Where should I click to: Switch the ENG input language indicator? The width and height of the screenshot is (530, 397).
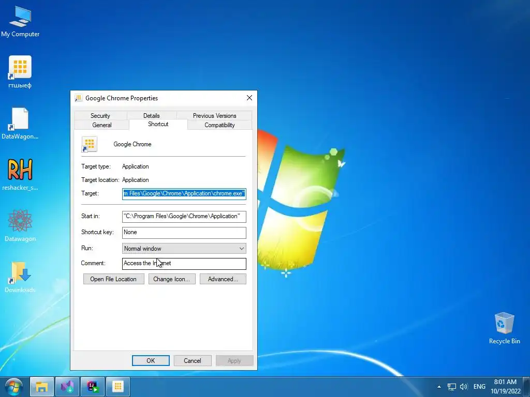[x=479, y=387]
